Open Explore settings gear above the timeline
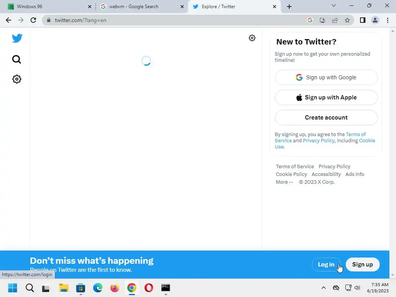This screenshot has height=297, width=396. (x=252, y=38)
